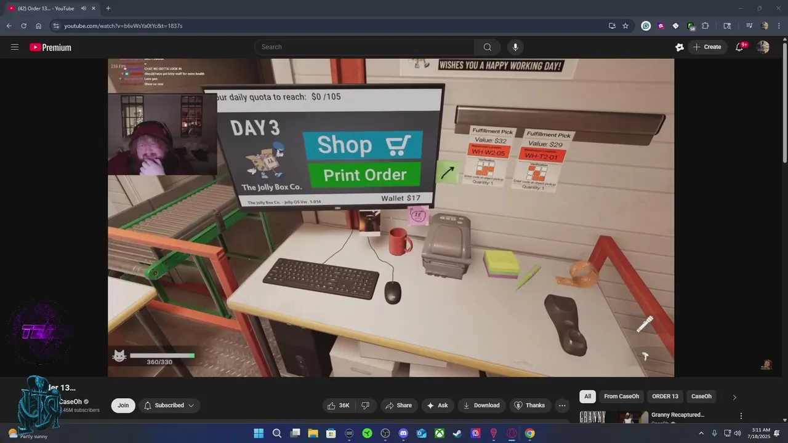The height and width of the screenshot is (443, 788).
Task: Click the Create button
Action: coord(707,47)
